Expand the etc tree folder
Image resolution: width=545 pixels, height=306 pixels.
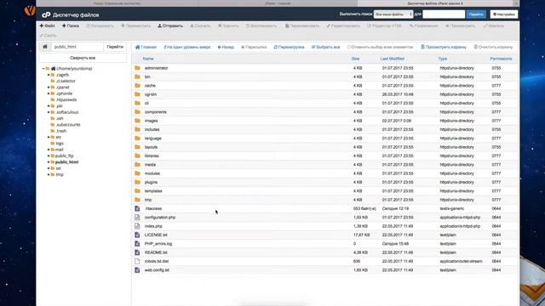click(49, 138)
